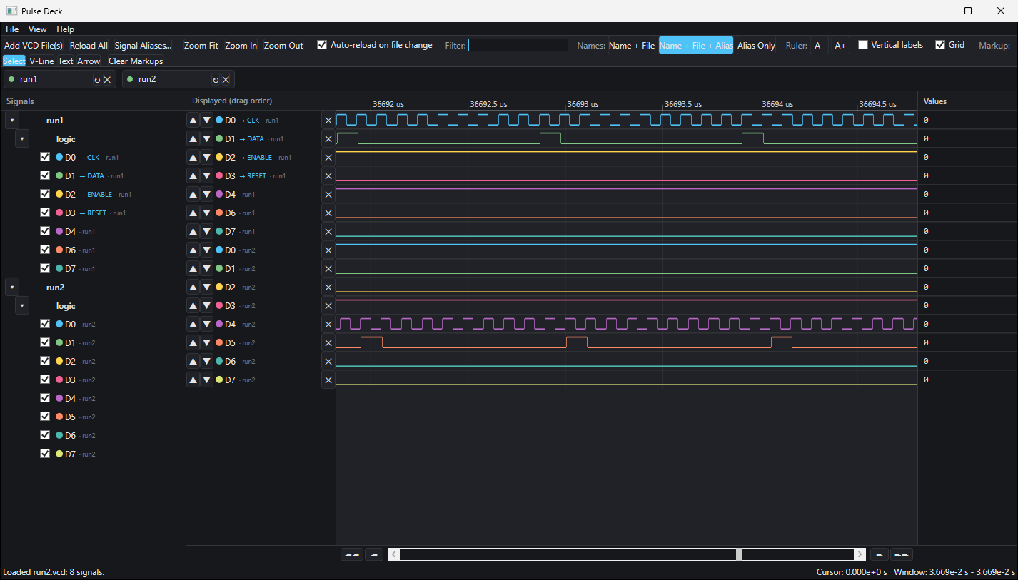Remove D0 CLK run1 from display

(x=328, y=121)
